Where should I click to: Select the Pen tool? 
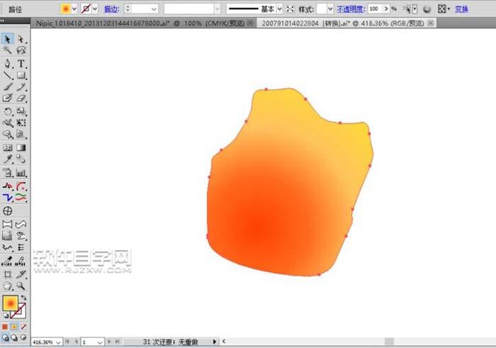pyautogui.click(x=7, y=63)
